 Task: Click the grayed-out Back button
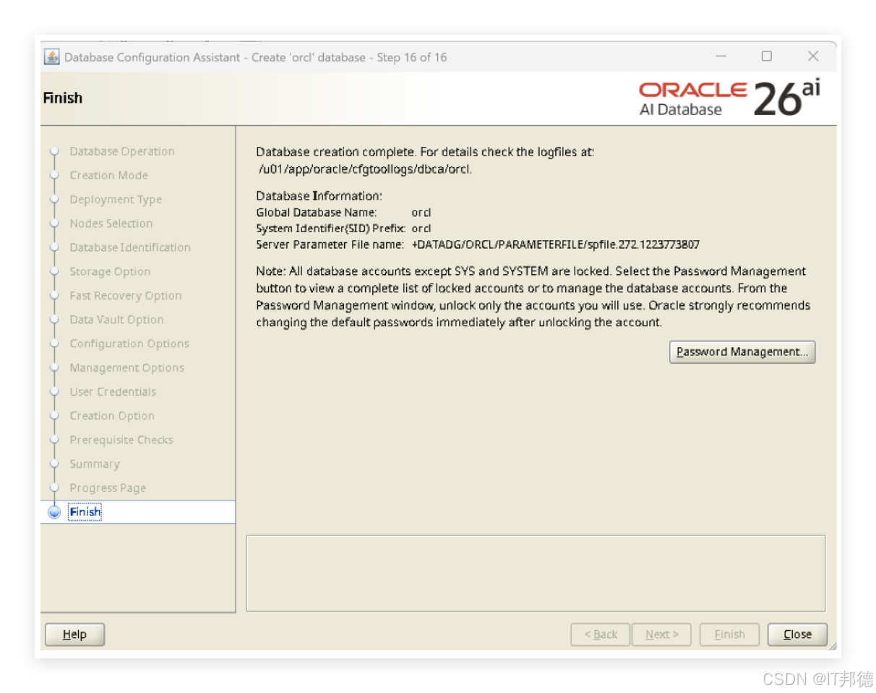[x=600, y=634]
